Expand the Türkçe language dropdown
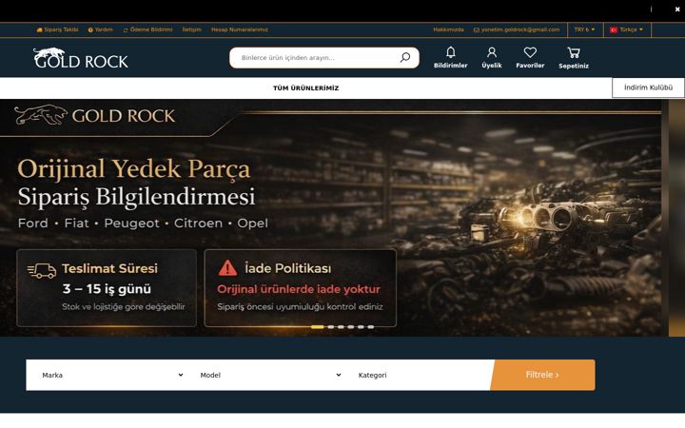This screenshot has width=685, height=428. 627,29
